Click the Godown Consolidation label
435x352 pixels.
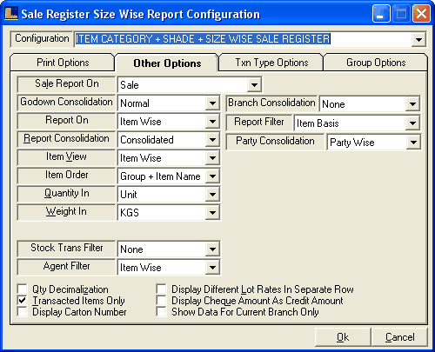[x=66, y=102]
